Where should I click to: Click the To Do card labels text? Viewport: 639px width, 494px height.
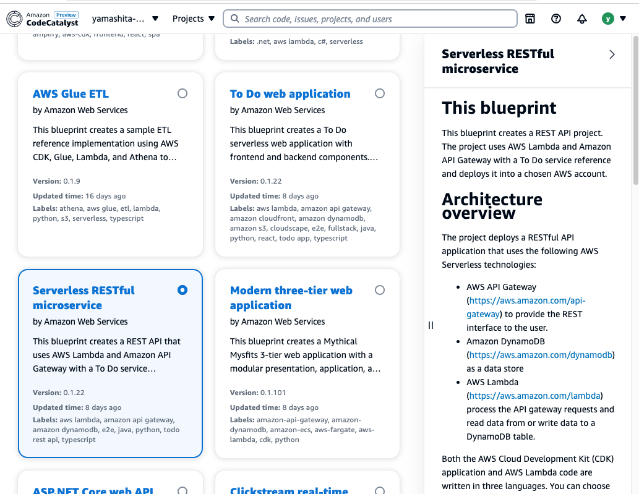302,223
